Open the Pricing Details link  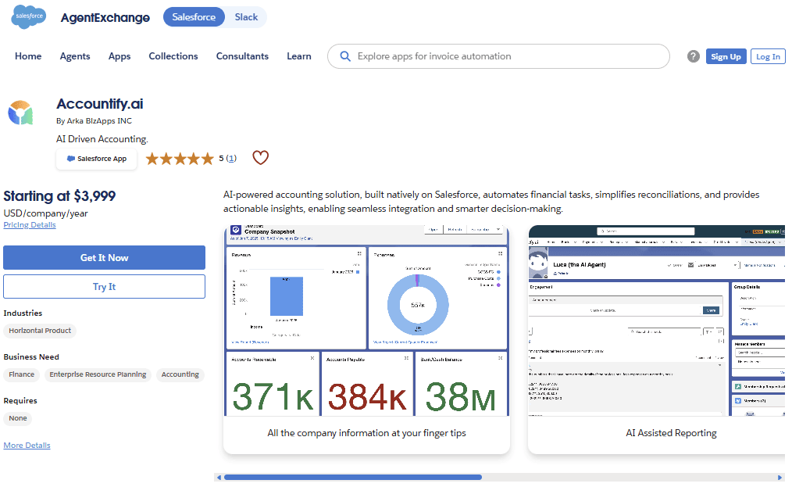[x=30, y=225]
